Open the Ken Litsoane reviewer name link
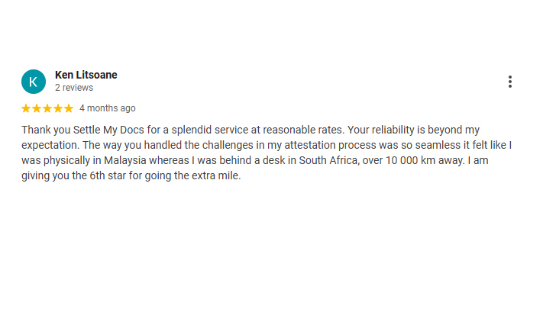The width and height of the screenshot is (556, 312). click(x=86, y=75)
